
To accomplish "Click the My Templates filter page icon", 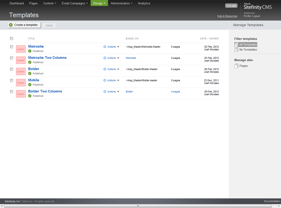I will coord(236,50).
